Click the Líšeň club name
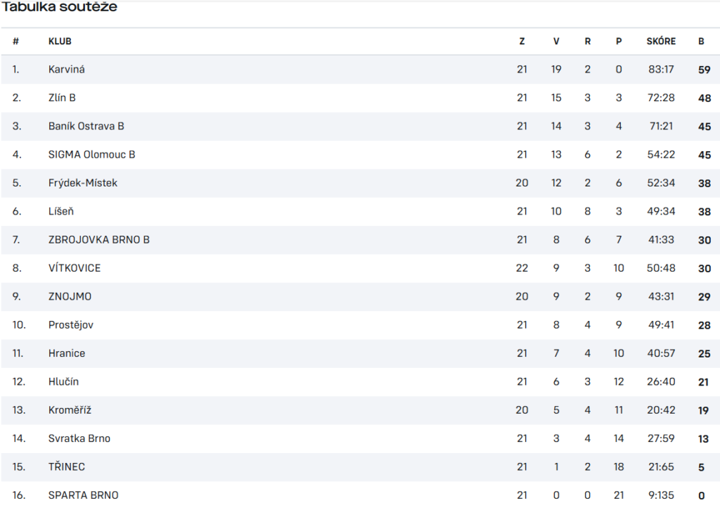This screenshot has width=720, height=508. pos(61,211)
